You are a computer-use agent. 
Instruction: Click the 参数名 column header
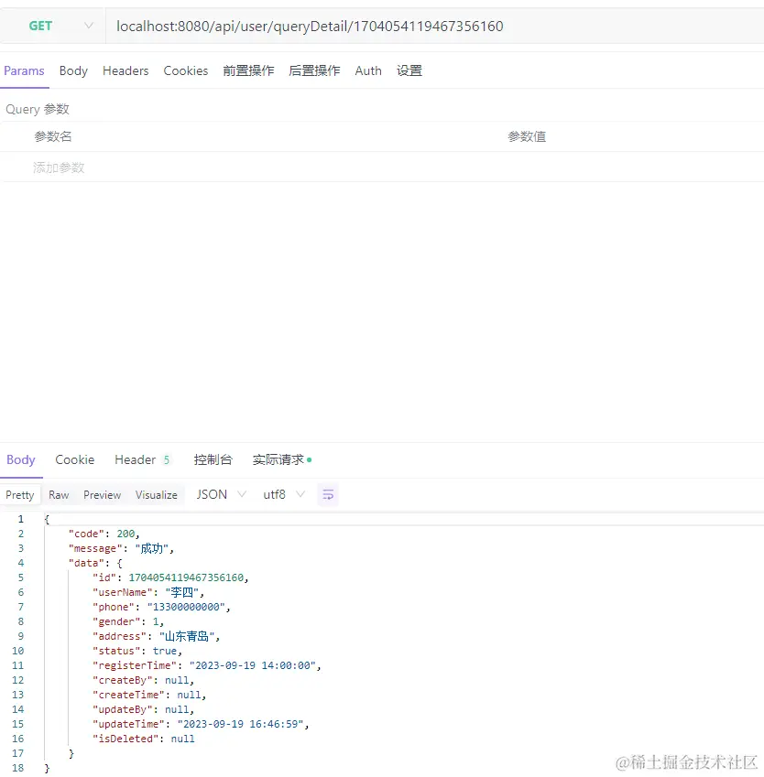(53, 136)
